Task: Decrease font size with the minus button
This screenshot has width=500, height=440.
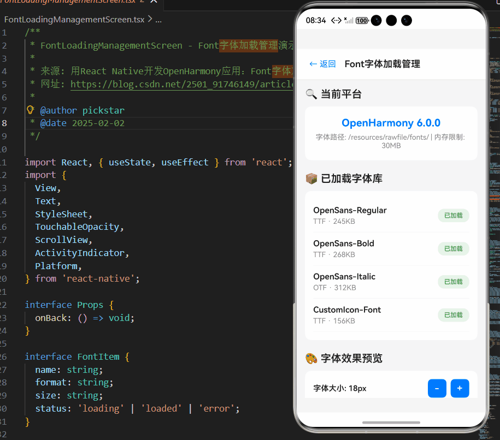Action: point(437,388)
